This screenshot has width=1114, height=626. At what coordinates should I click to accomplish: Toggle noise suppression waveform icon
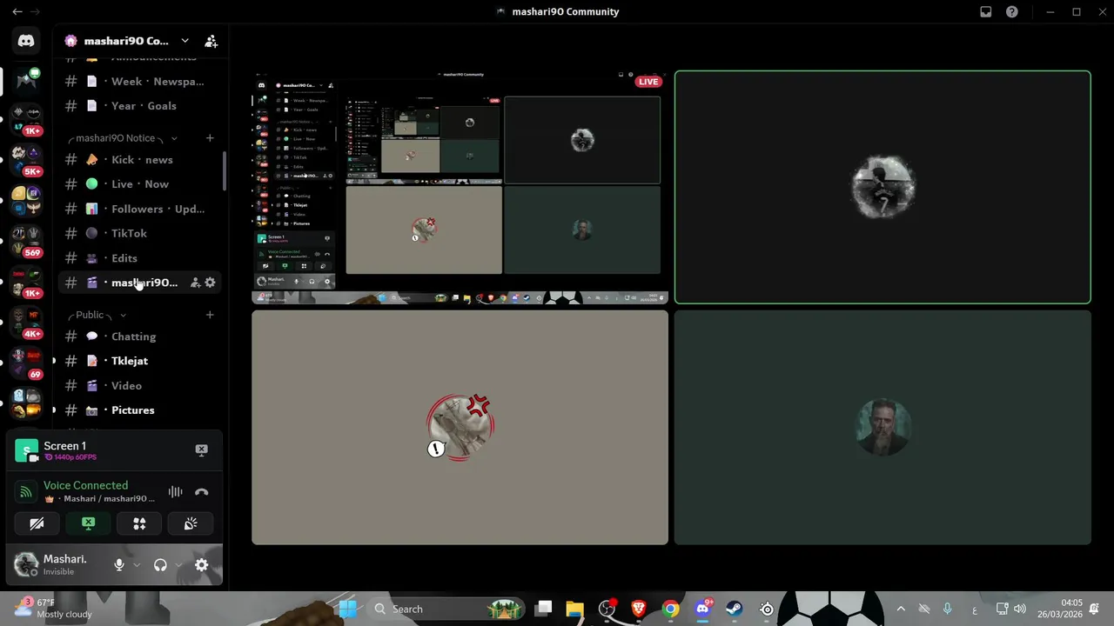[175, 492]
